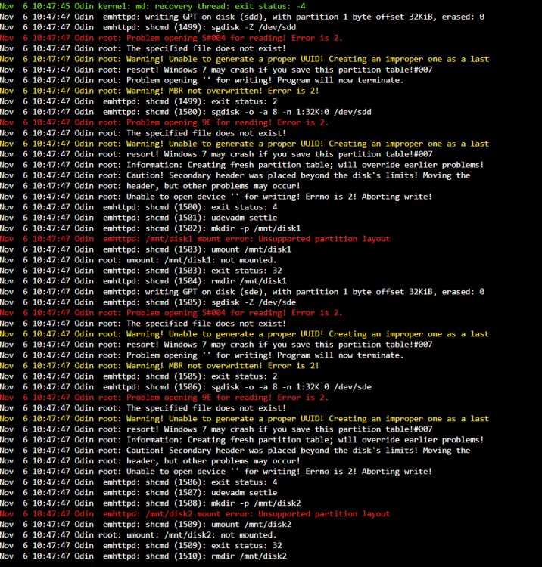Click the 'shcmd (1509): umount /mnt/disk2' line

point(146,524)
